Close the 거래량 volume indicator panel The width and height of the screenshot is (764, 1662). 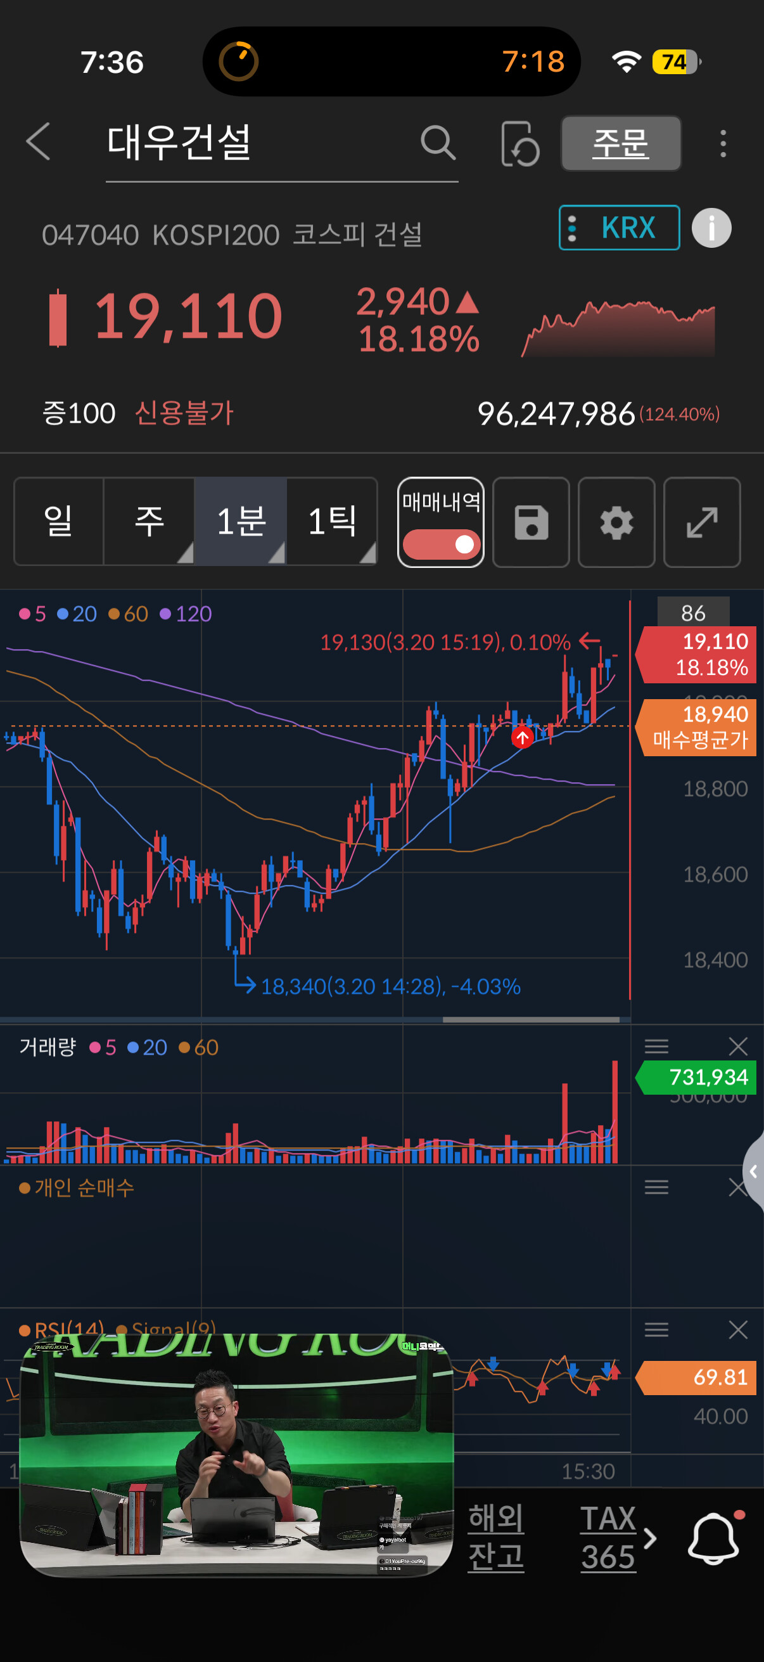pyautogui.click(x=737, y=1046)
